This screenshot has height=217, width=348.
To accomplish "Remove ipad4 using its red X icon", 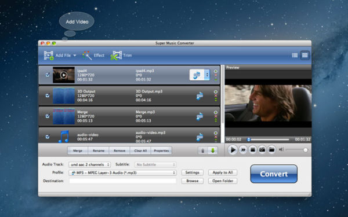I will tap(216, 75).
